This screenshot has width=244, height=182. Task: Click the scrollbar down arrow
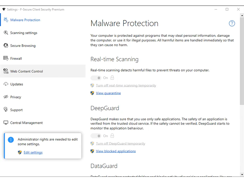pos(242,175)
